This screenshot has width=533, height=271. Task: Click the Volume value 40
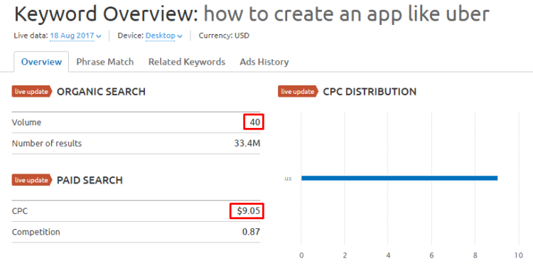tap(255, 122)
